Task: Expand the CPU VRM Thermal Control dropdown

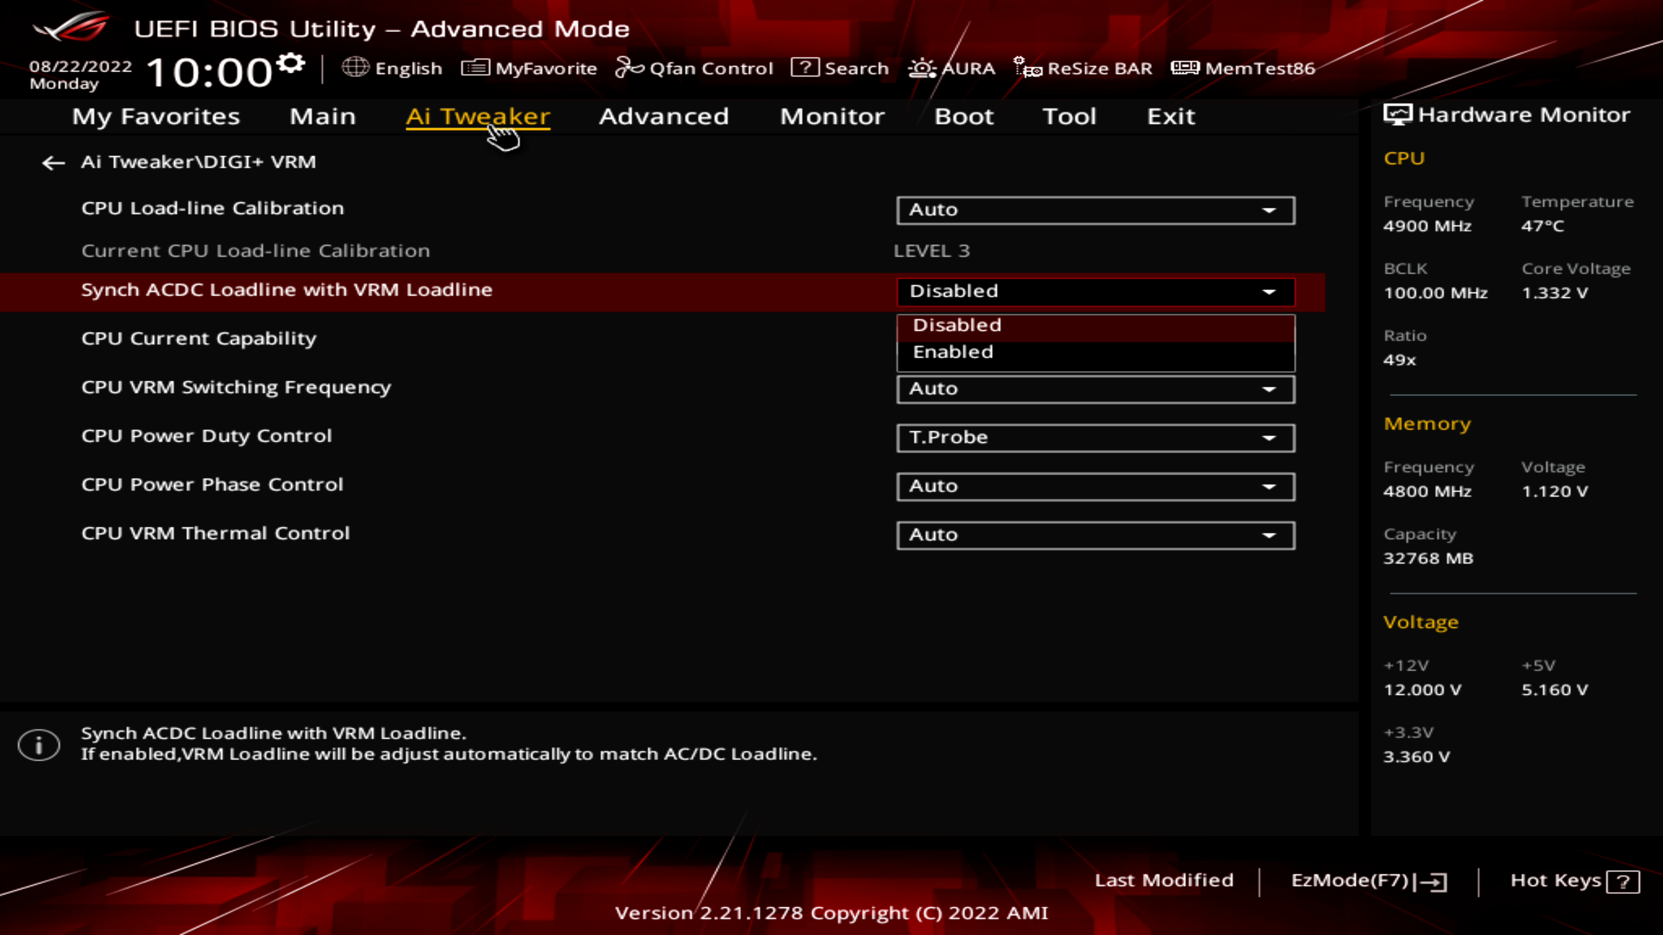Action: pos(1095,535)
